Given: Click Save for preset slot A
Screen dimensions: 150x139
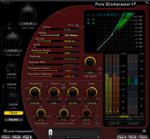Looking at the screenshot, I should (x=6, y=137).
